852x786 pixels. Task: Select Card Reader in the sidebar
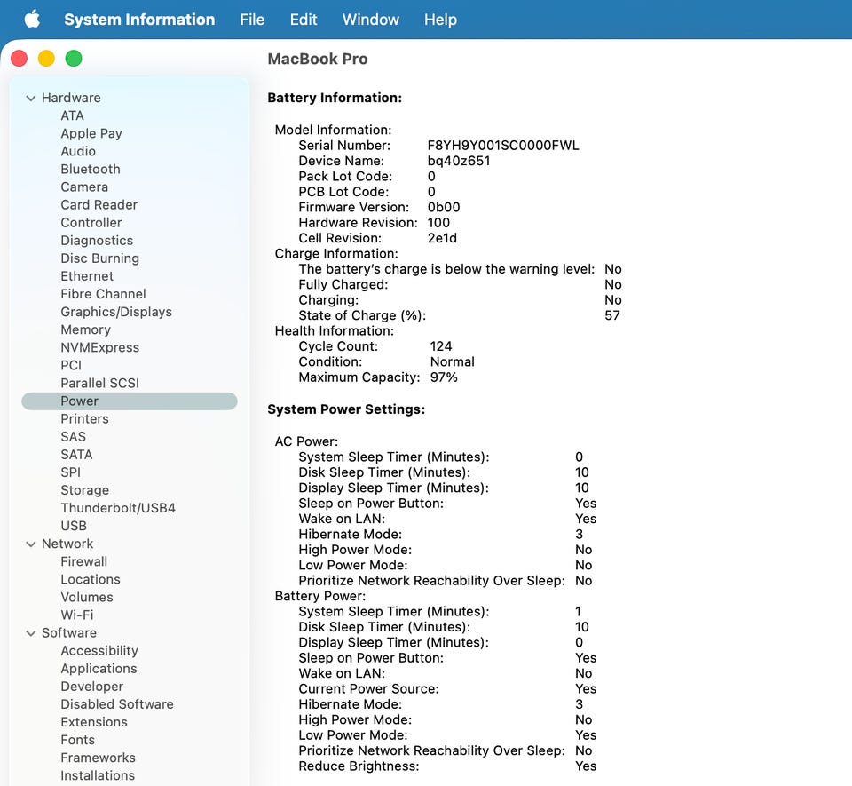(x=99, y=205)
